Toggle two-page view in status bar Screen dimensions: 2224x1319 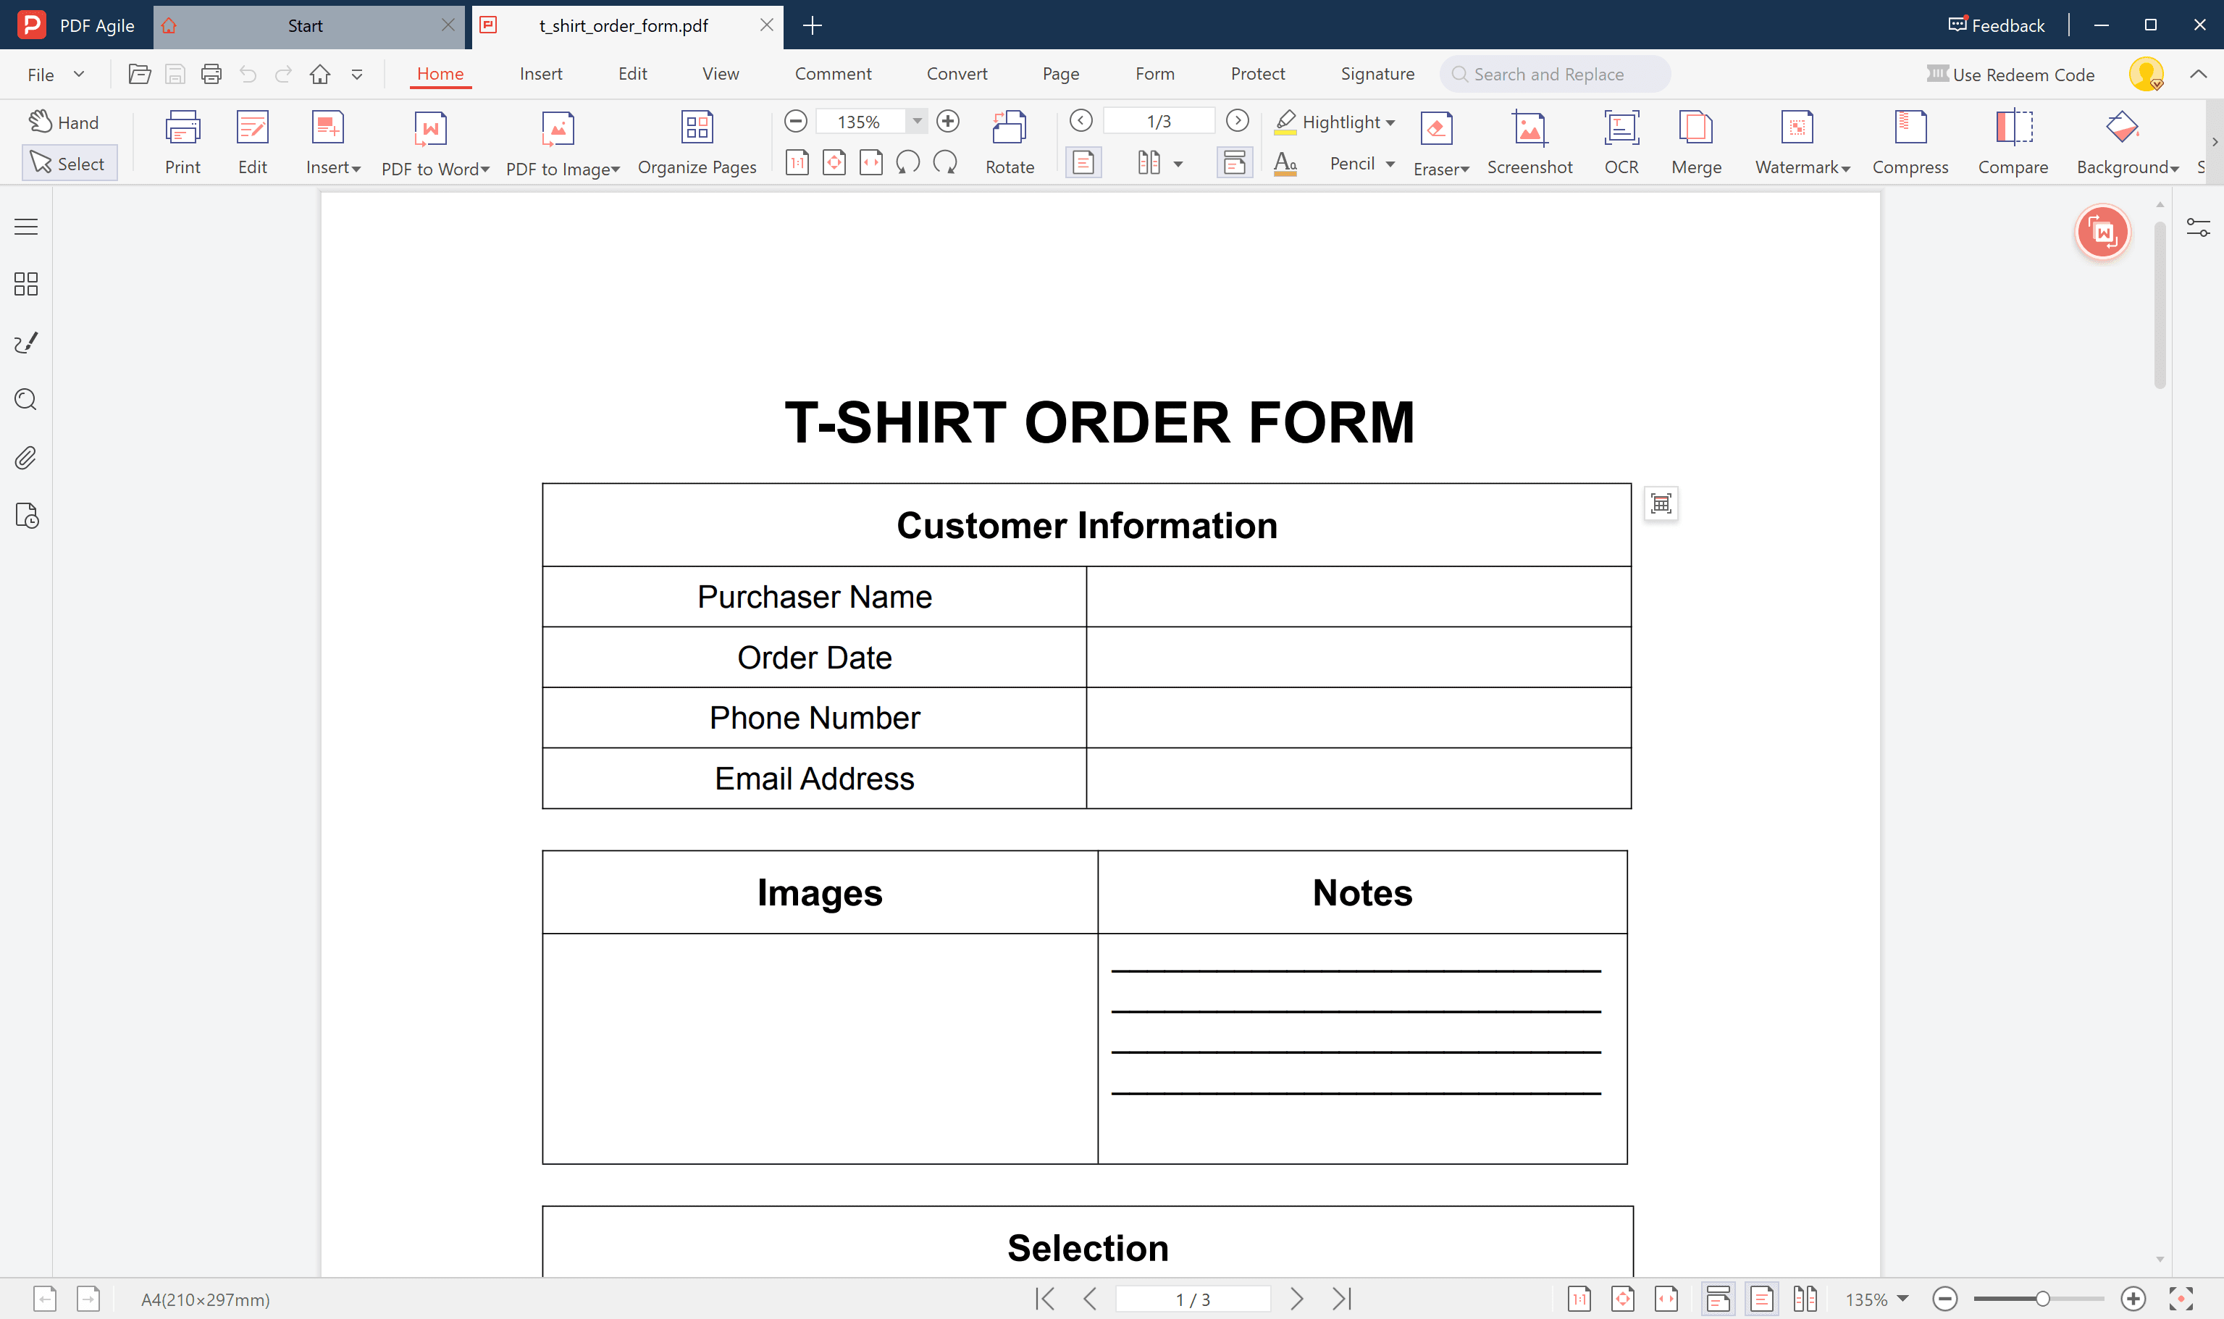click(1805, 1299)
